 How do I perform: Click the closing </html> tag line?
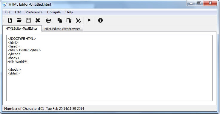pos(14,73)
